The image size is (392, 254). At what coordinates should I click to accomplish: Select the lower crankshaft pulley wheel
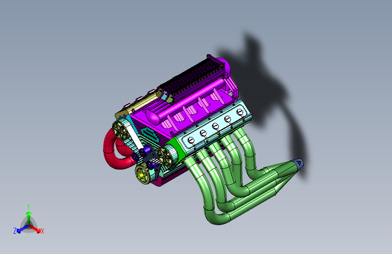click(143, 174)
